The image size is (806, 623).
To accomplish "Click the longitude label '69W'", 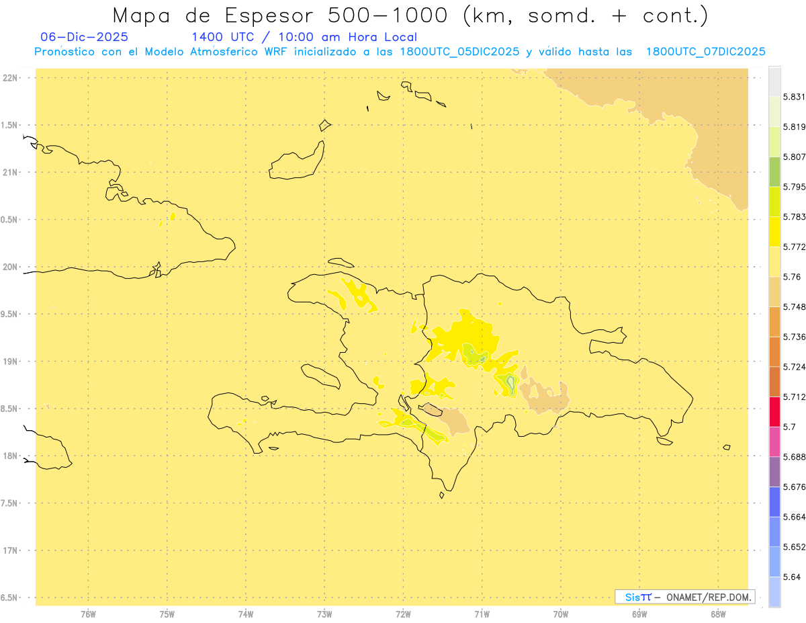I will 639,614.
